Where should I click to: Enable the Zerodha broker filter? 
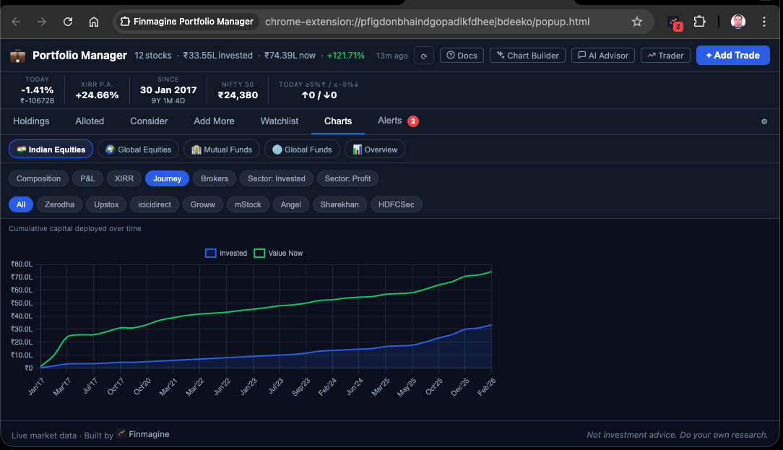click(x=59, y=204)
